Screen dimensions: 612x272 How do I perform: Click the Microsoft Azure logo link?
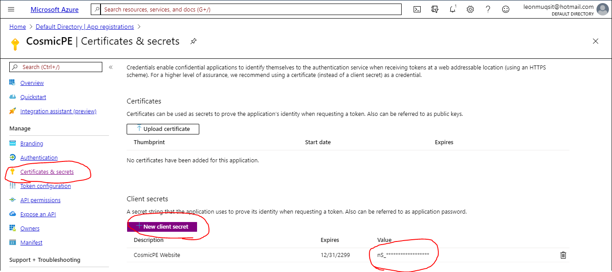coord(54,9)
